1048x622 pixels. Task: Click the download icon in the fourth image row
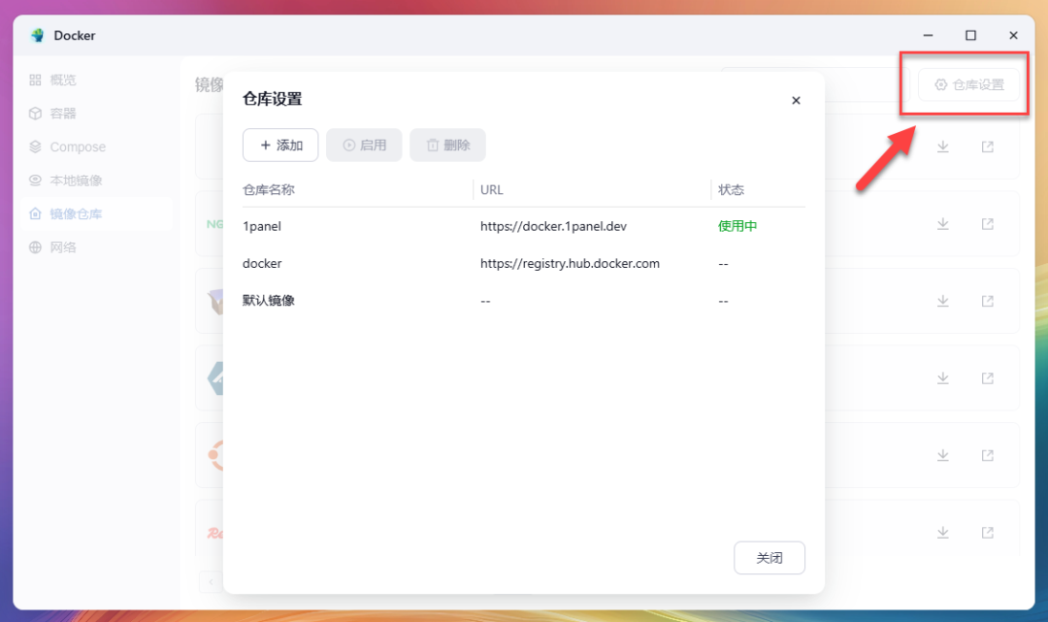click(943, 378)
